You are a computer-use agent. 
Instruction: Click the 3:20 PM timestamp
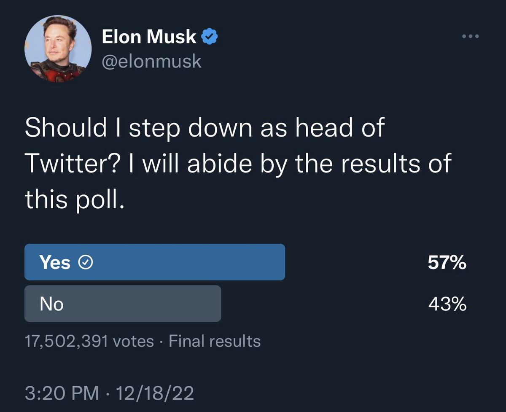(x=62, y=393)
